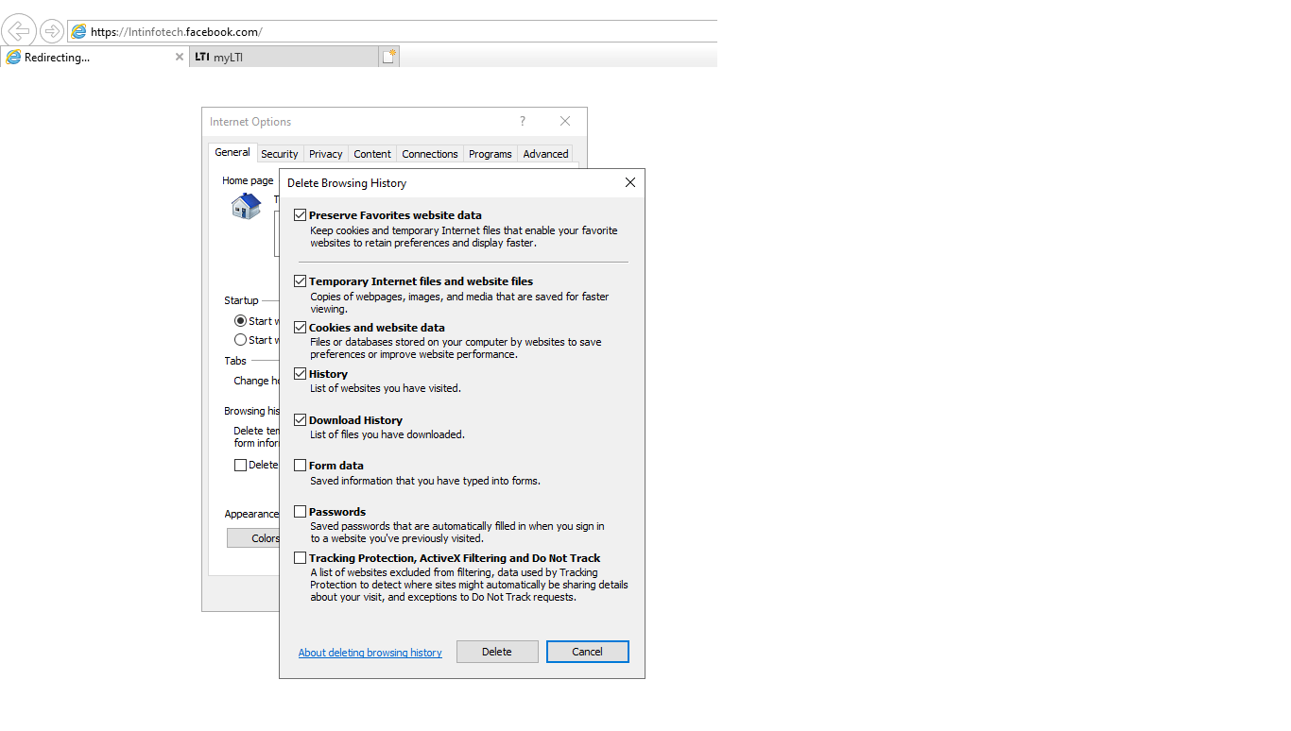Switch to the myLTI browser tab
Image resolution: width=1291 pixels, height=731 pixels.
[284, 57]
